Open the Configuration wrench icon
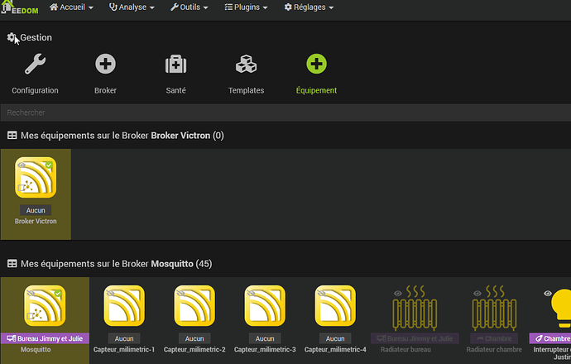571x364 pixels. click(x=35, y=64)
